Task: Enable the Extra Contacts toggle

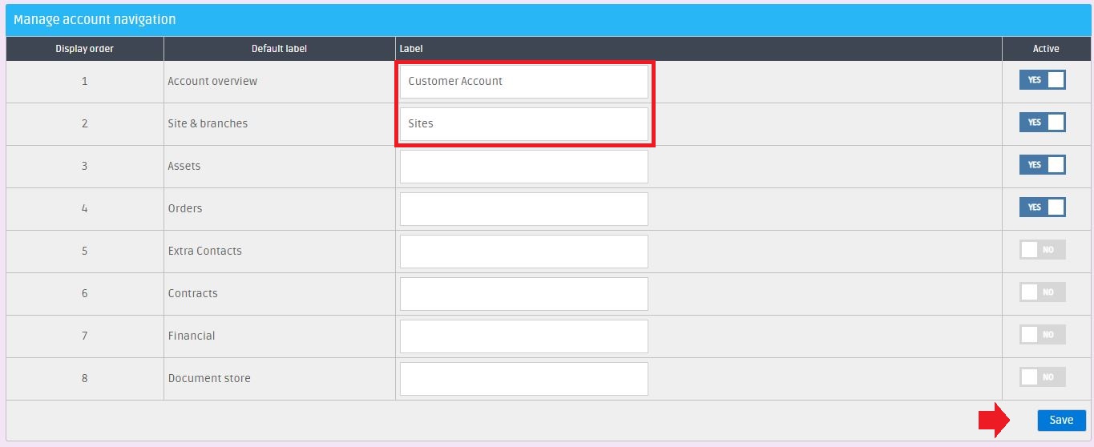Action: (1042, 250)
